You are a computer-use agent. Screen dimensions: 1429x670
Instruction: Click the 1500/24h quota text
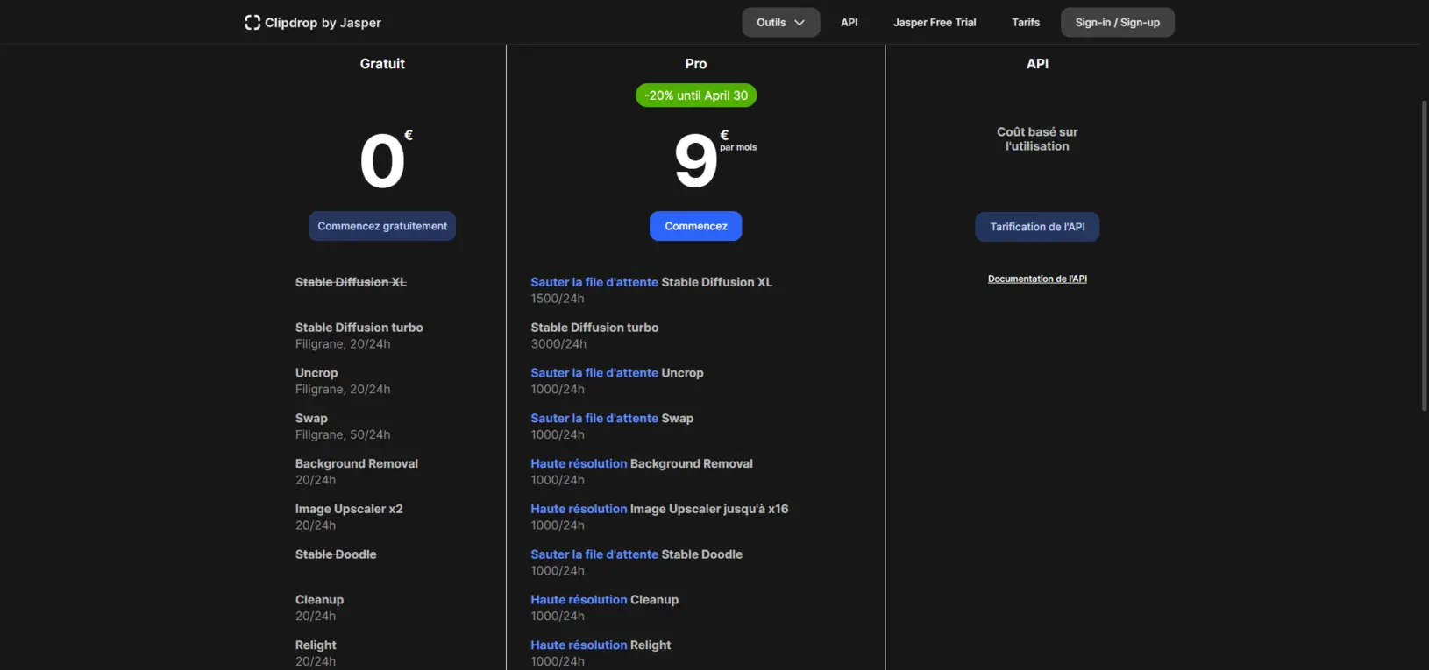coord(558,299)
